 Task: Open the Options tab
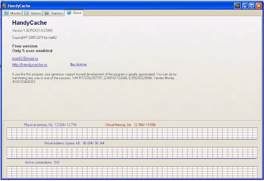[33, 13]
